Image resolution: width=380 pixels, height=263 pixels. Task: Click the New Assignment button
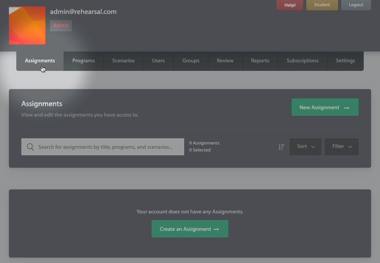coord(325,107)
